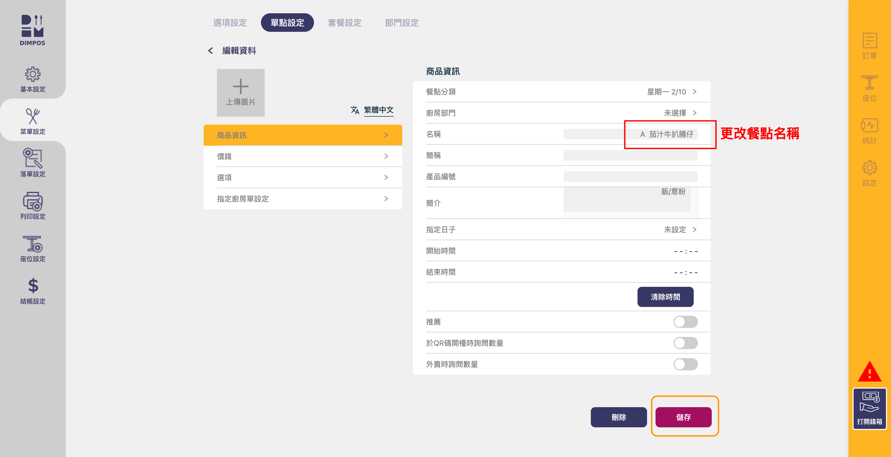Click the 儲存 save button

(683, 417)
